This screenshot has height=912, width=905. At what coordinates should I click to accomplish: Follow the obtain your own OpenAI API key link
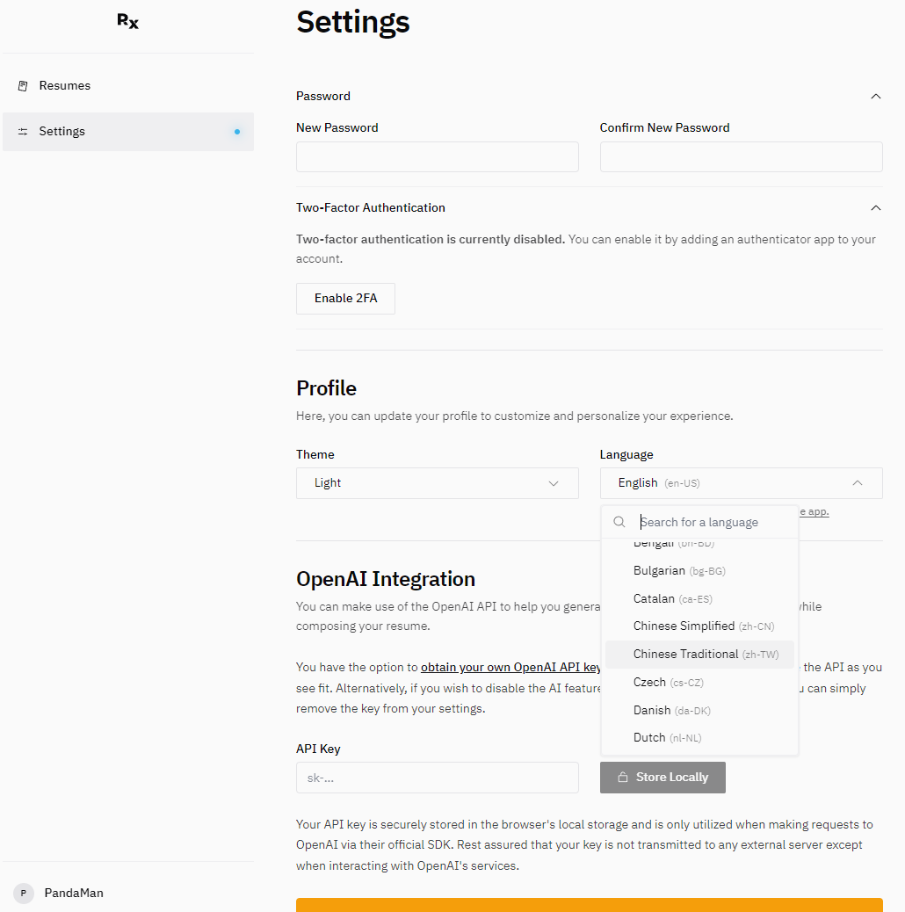510,667
